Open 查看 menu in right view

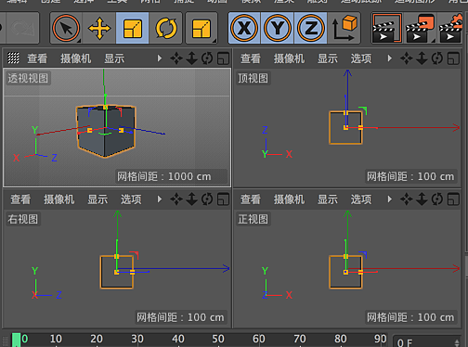[20, 199]
